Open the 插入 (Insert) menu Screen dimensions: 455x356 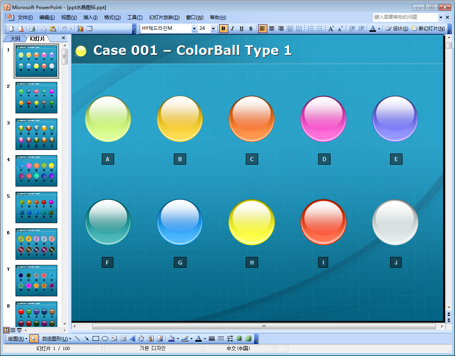tap(90, 18)
